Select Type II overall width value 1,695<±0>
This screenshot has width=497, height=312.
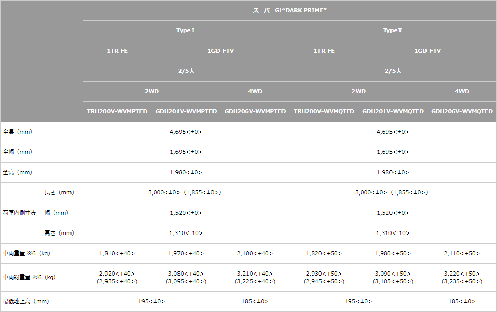click(393, 152)
